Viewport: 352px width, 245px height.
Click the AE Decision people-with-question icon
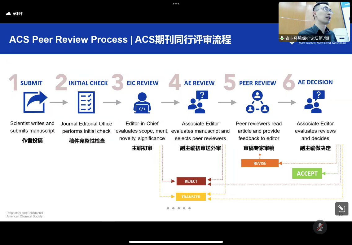point(315,102)
